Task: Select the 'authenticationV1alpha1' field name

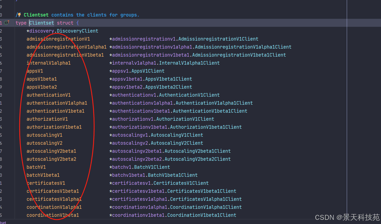Action: pyautogui.click(x=57, y=103)
